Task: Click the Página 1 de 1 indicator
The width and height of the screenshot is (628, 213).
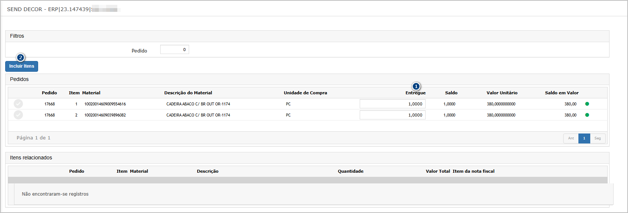Action: point(33,138)
